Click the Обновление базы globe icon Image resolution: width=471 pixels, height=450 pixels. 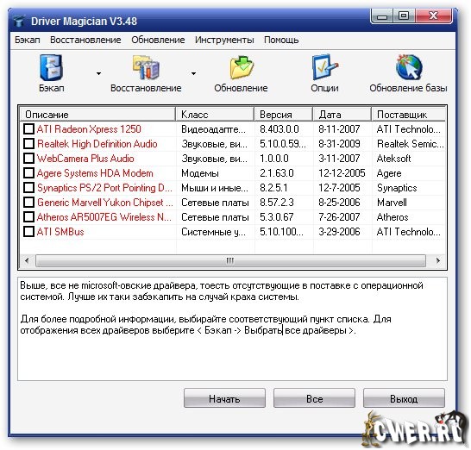[x=409, y=66]
